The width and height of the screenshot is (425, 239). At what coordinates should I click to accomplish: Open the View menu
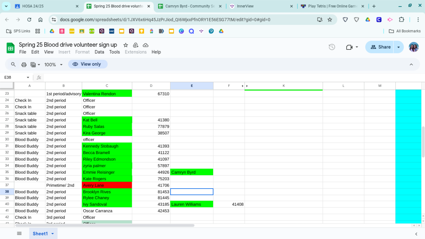click(49, 52)
